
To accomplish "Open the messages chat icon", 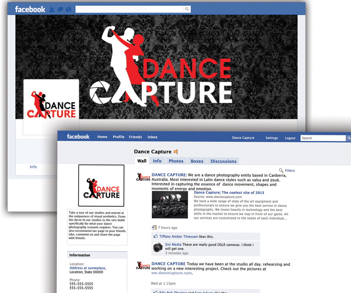I will point(60,9).
